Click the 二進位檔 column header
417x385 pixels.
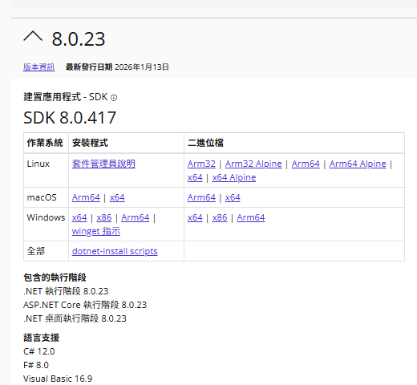205,143
